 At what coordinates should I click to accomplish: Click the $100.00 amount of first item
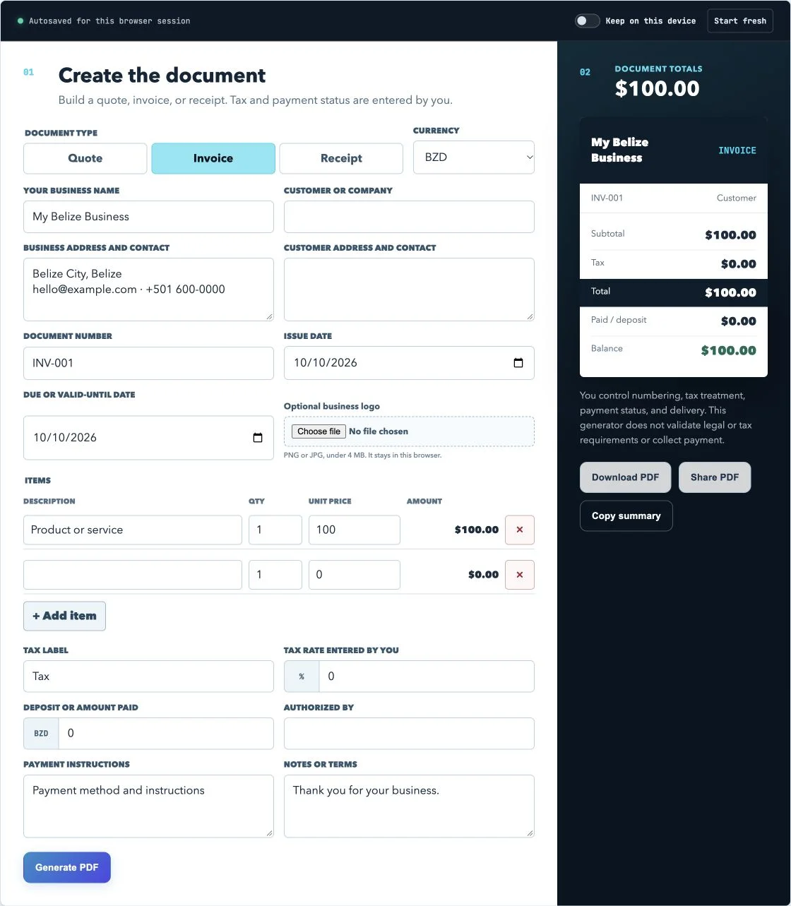(477, 530)
